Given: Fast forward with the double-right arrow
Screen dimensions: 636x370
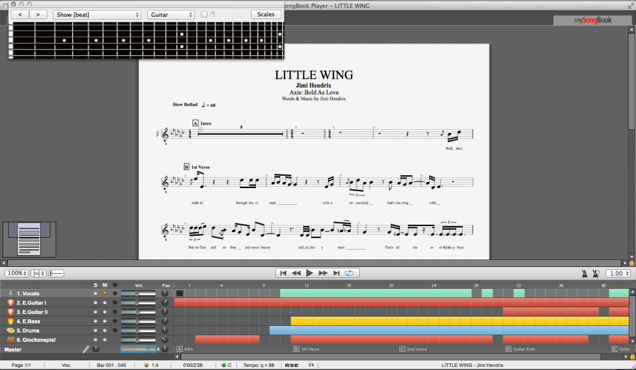Looking at the screenshot, I should pos(323,273).
